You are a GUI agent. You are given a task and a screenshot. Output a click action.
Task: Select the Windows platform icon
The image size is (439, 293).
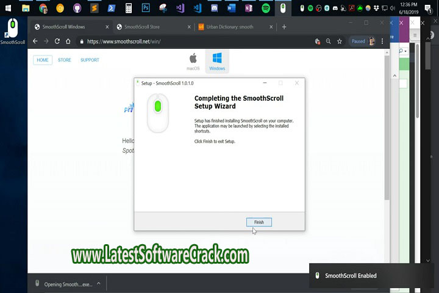coord(217,61)
